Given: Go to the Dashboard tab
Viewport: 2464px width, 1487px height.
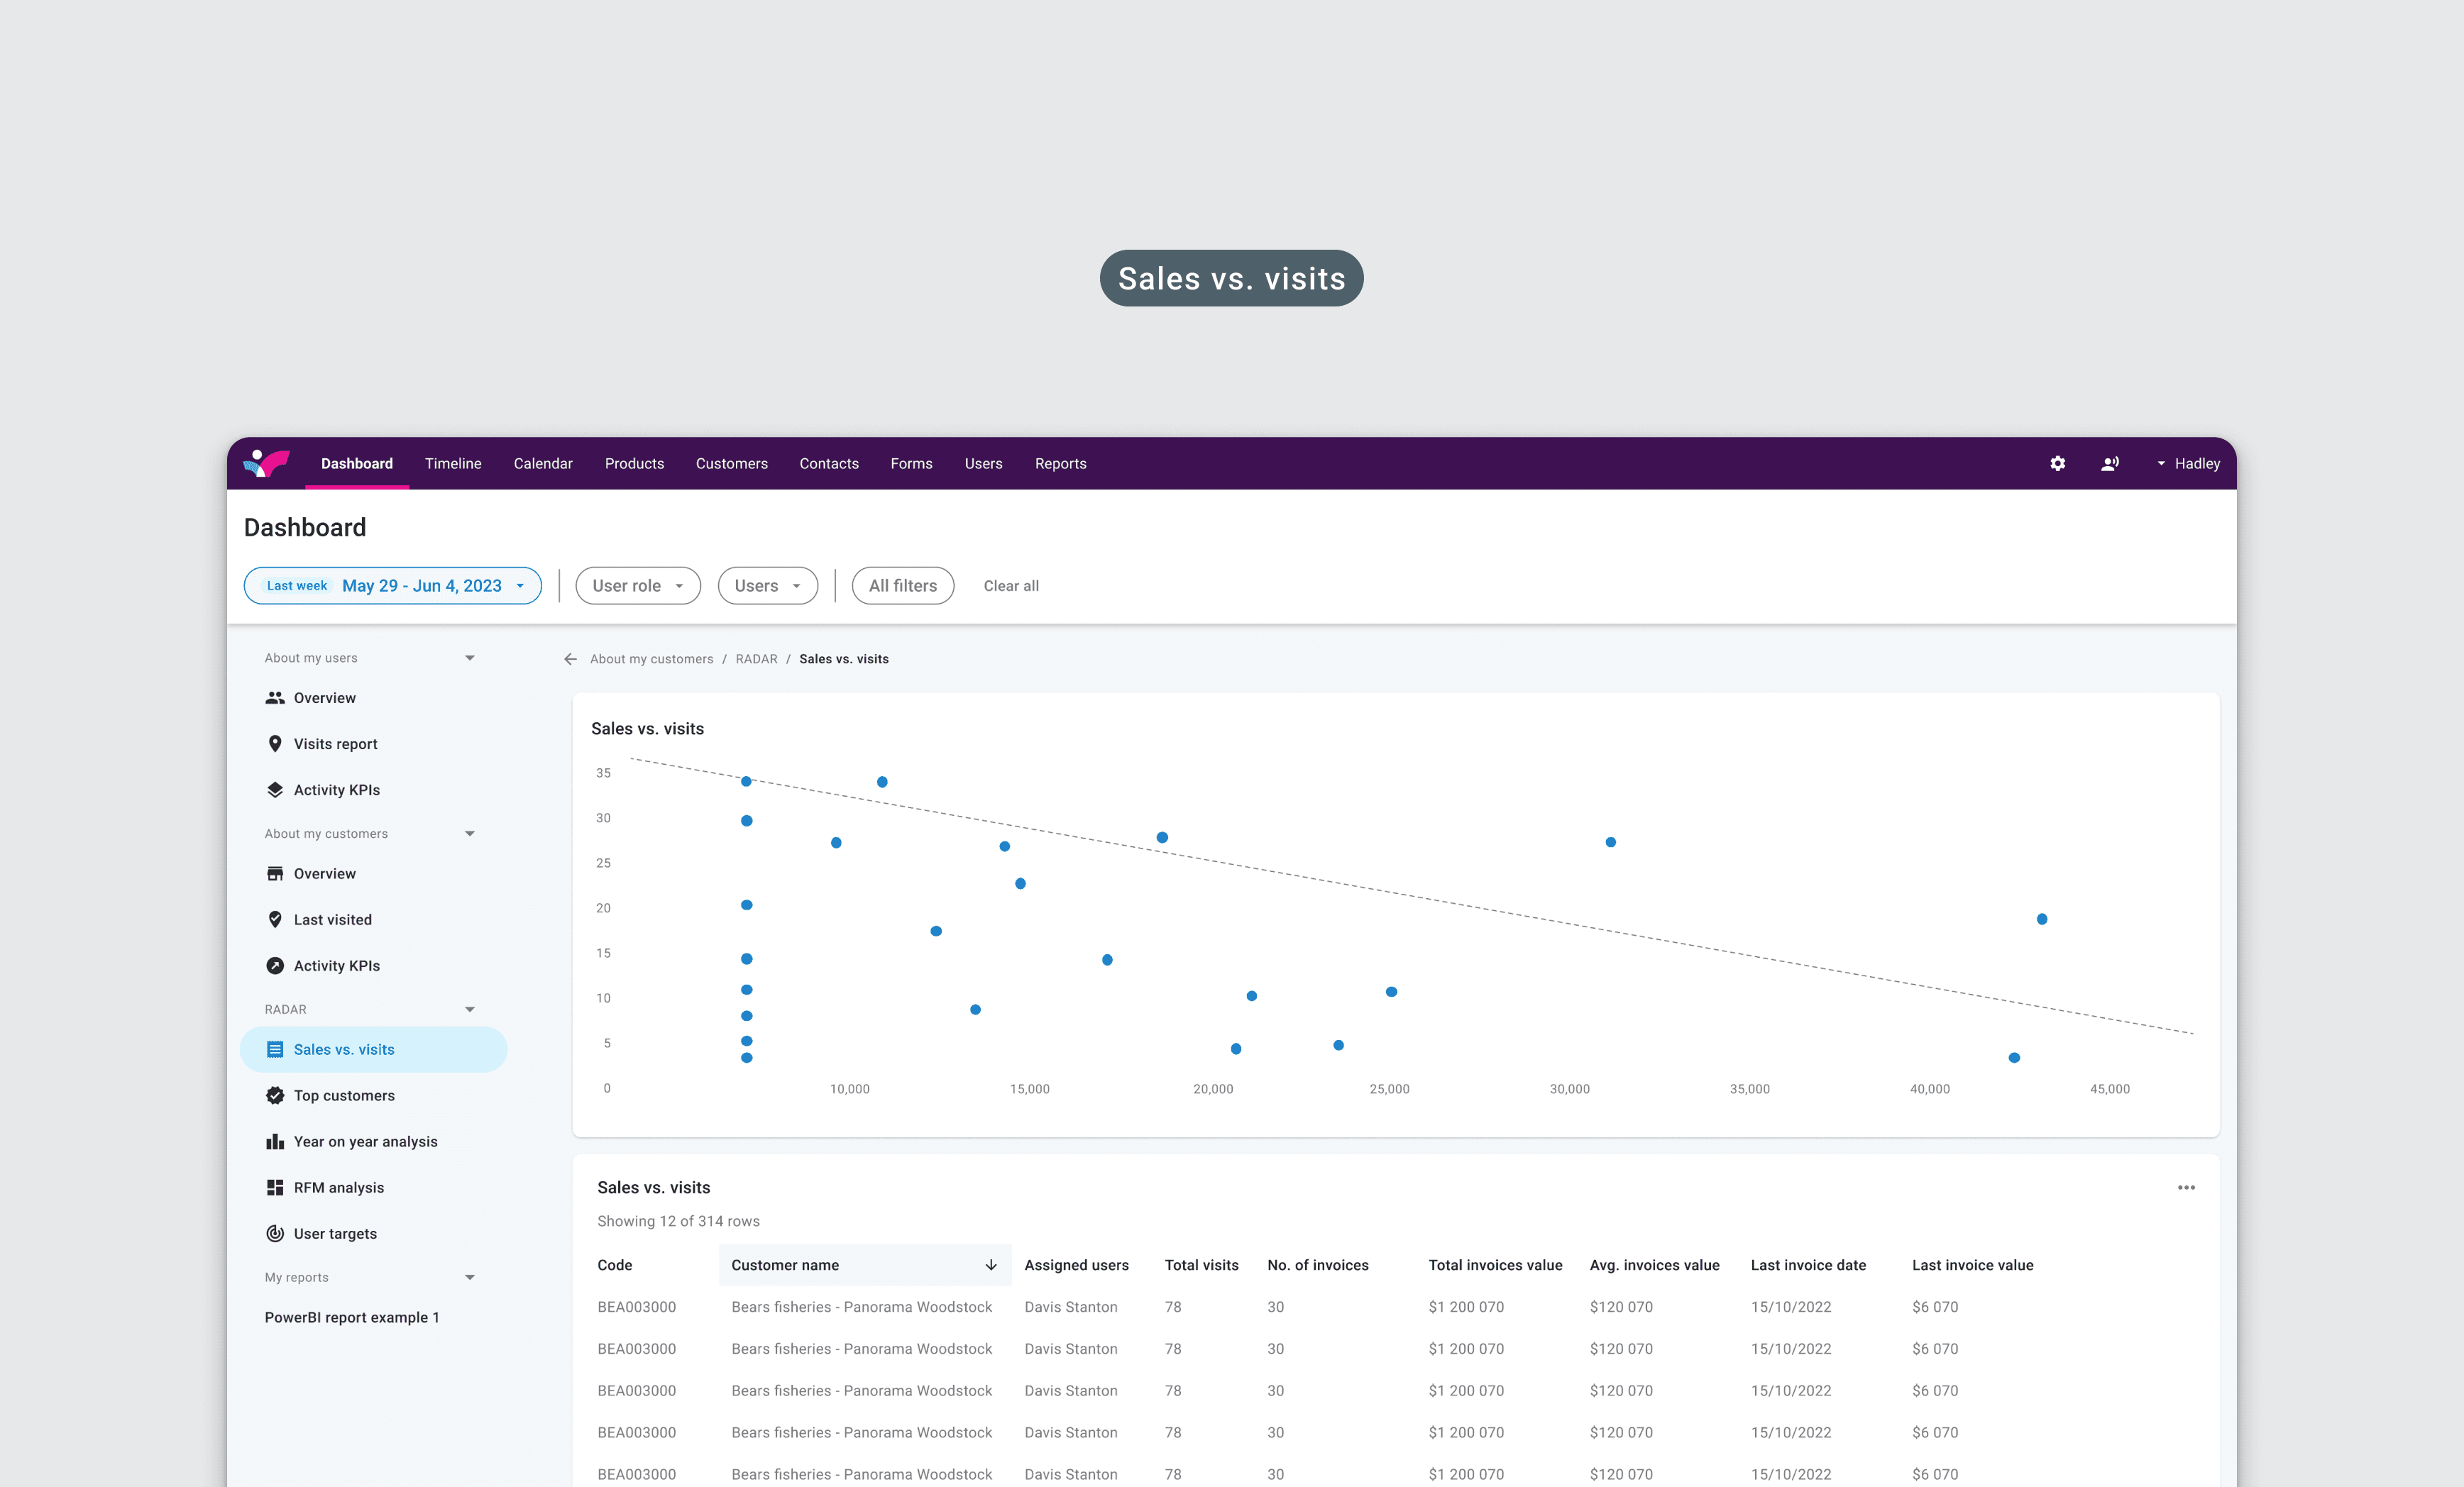Looking at the screenshot, I should point(357,464).
